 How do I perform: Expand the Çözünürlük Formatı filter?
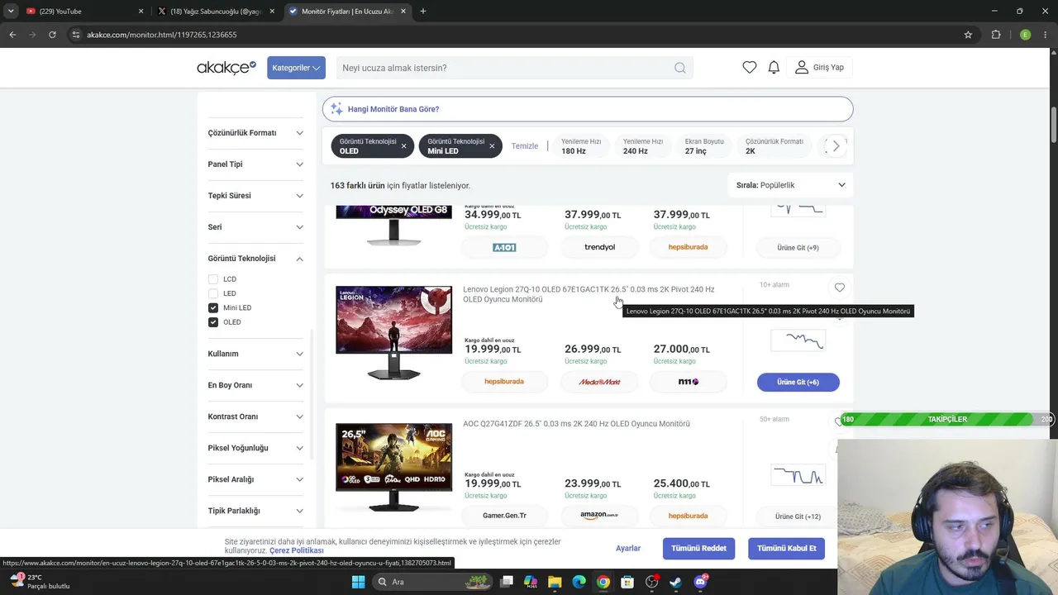[x=255, y=133]
